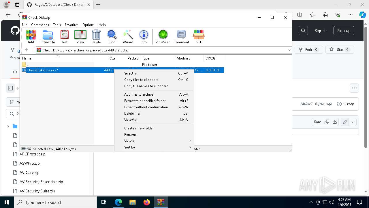Open the Tools menu
Viewport: 369px width, 208px height.
click(x=57, y=25)
